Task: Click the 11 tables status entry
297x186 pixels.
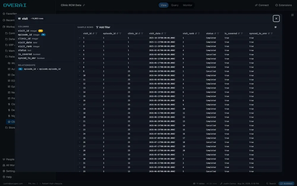Action: pos(199,184)
